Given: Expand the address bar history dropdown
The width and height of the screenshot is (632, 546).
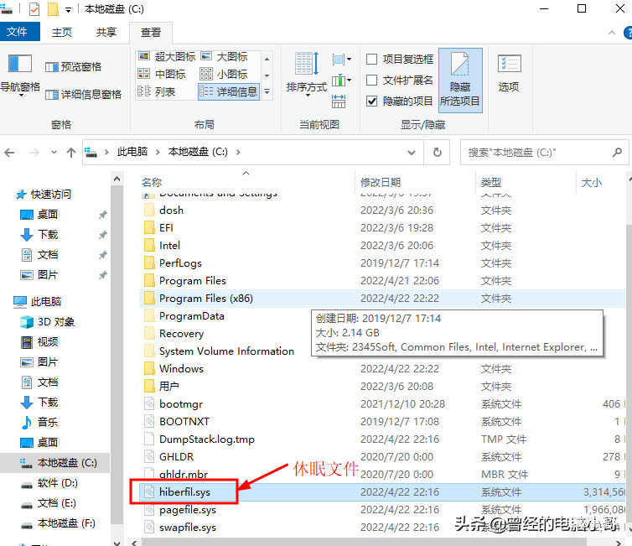Looking at the screenshot, I should [411, 153].
